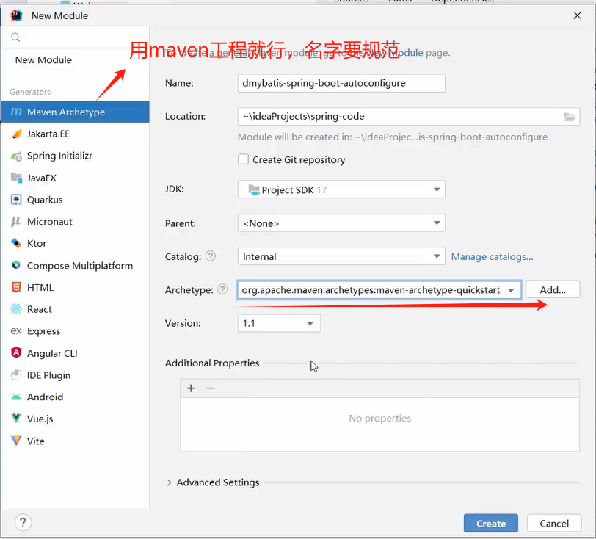The width and height of the screenshot is (596, 539).
Task: Select Jakarta EE generator
Action: [75, 134]
